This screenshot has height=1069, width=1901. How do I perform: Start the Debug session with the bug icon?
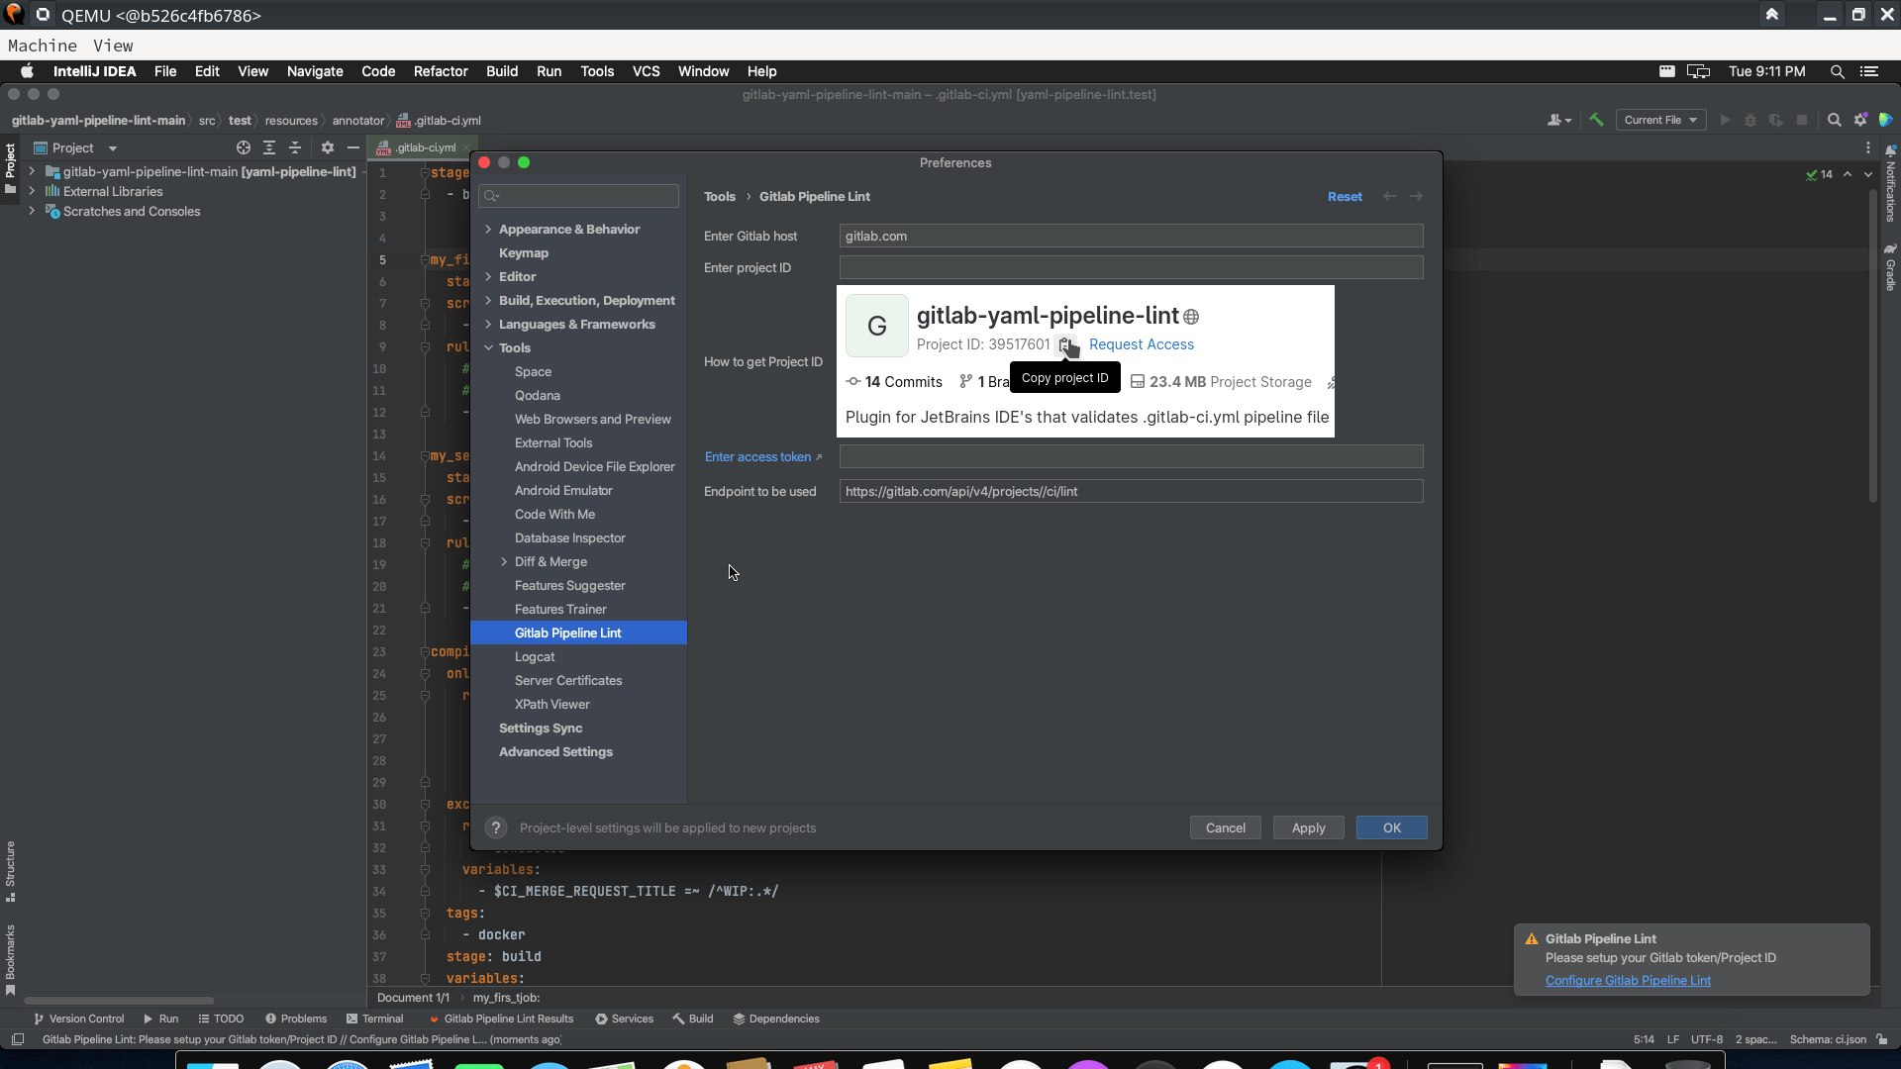tap(1750, 119)
